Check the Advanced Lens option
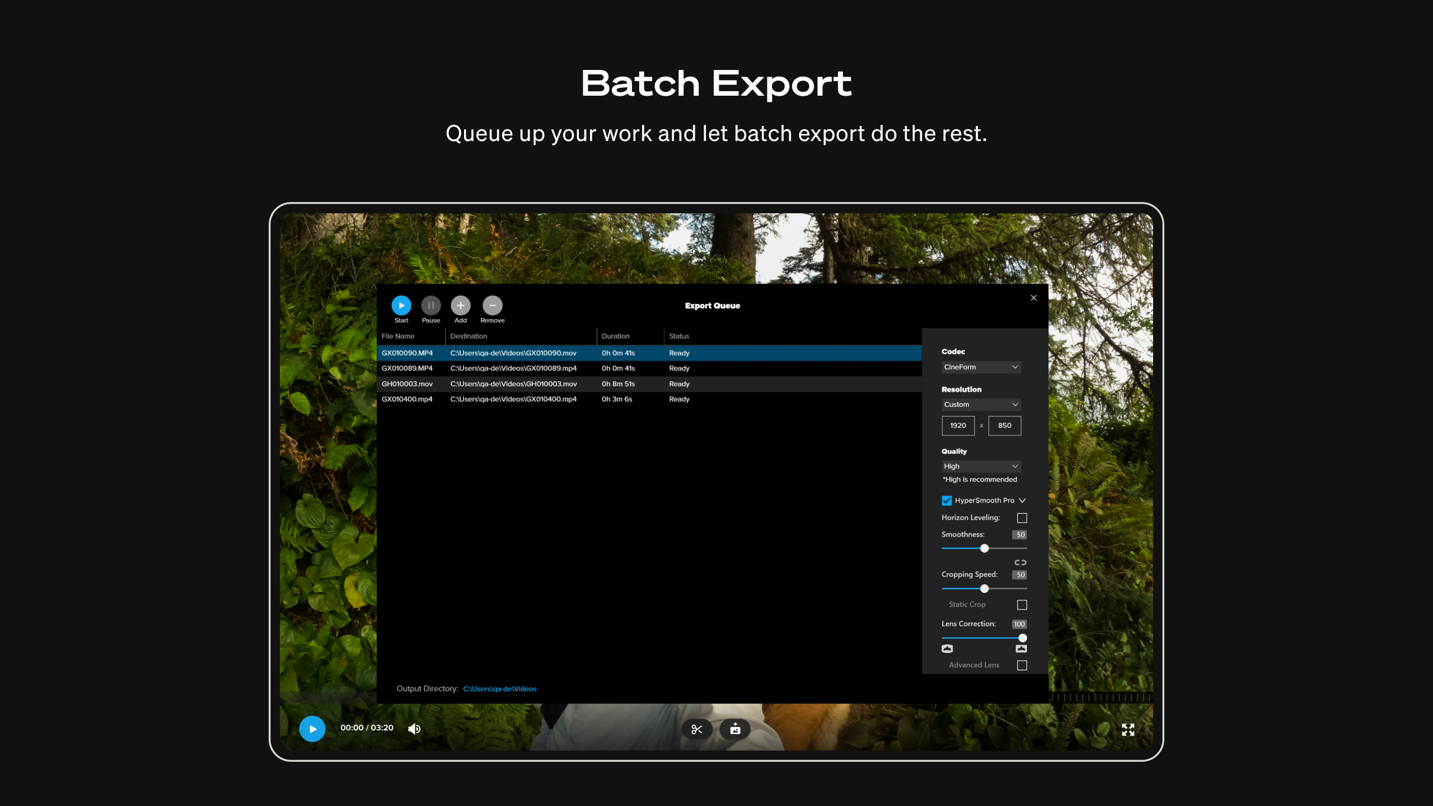Image resolution: width=1433 pixels, height=806 pixels. 1022,665
